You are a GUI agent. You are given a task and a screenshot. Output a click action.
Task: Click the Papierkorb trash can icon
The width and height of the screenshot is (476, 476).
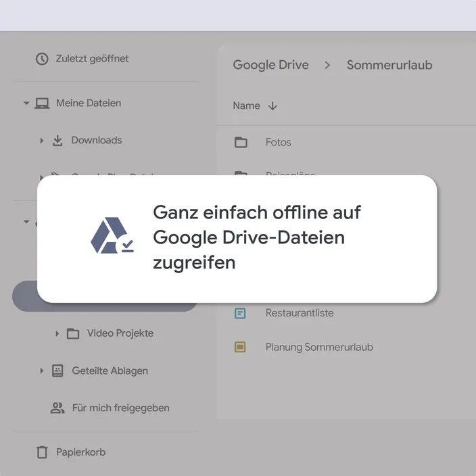point(42,452)
